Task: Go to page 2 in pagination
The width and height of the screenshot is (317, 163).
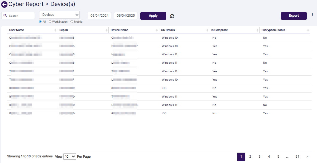Action: click(250, 157)
